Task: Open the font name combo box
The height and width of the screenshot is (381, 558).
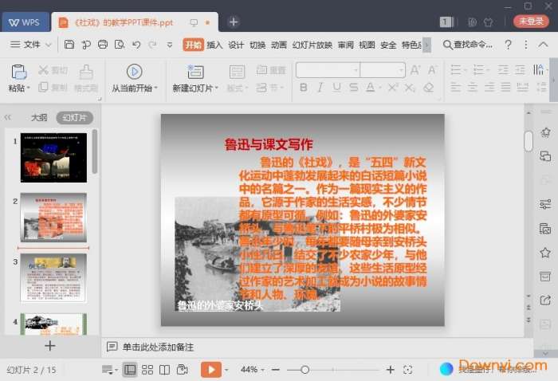Action: (x=328, y=70)
